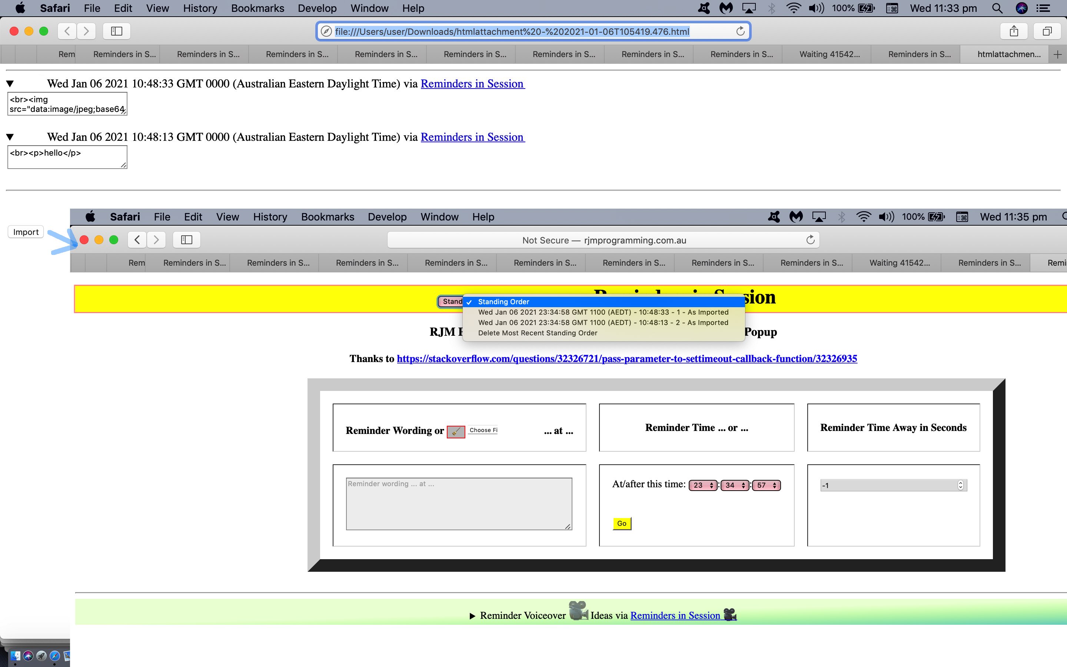1067x667 pixels.
Task: Click the rjmprogramming.com.au address field in screenshot
Action: click(604, 240)
